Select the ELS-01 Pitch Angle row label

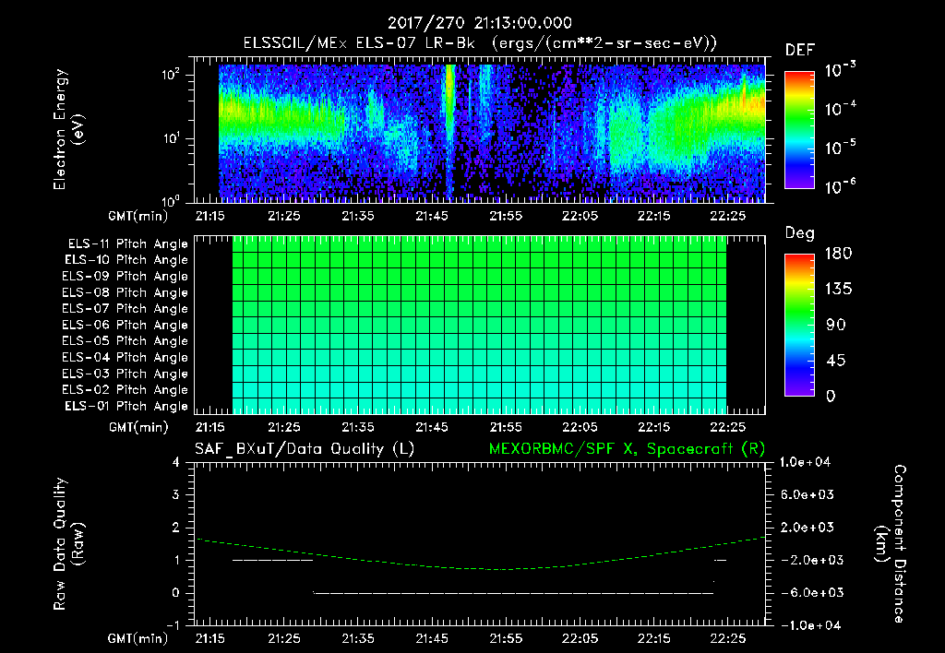click(126, 406)
